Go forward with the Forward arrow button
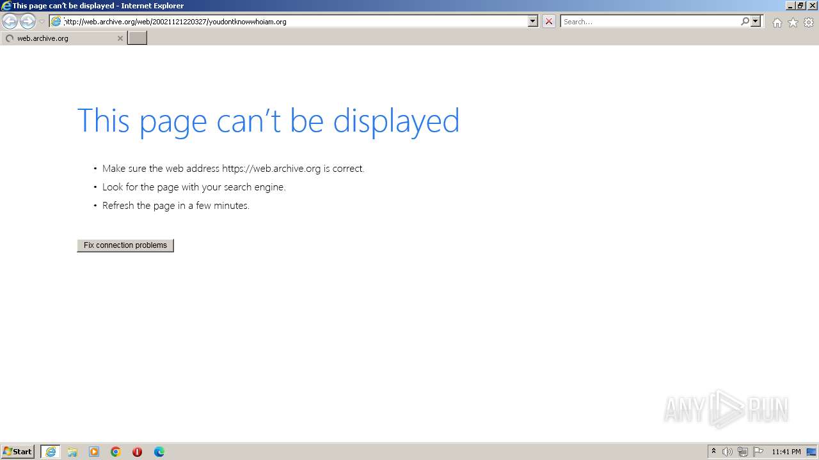Screen dimensions: 819x460 [28, 22]
